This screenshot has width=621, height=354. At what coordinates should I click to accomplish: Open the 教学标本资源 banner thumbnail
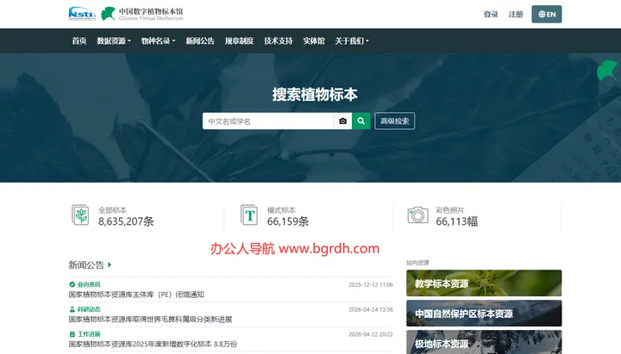tap(484, 283)
